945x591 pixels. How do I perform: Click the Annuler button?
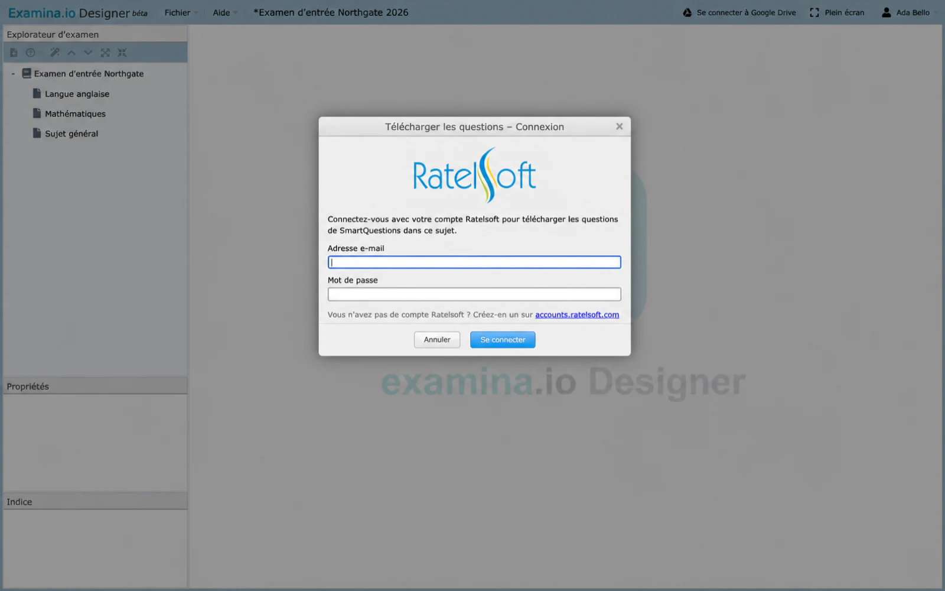click(437, 340)
